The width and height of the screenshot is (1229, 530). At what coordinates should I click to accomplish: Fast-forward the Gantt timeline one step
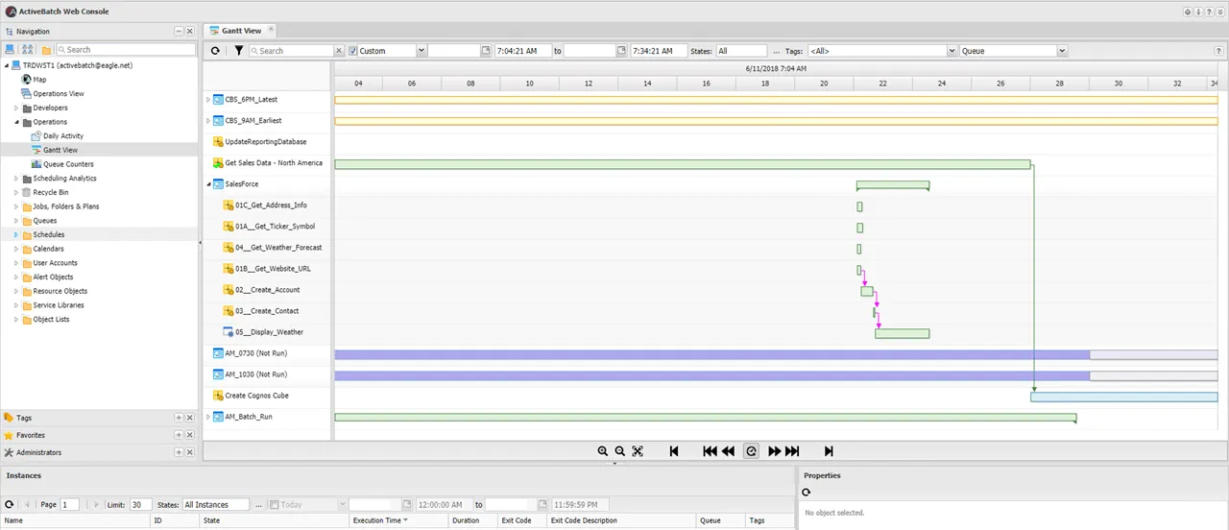[x=775, y=451]
